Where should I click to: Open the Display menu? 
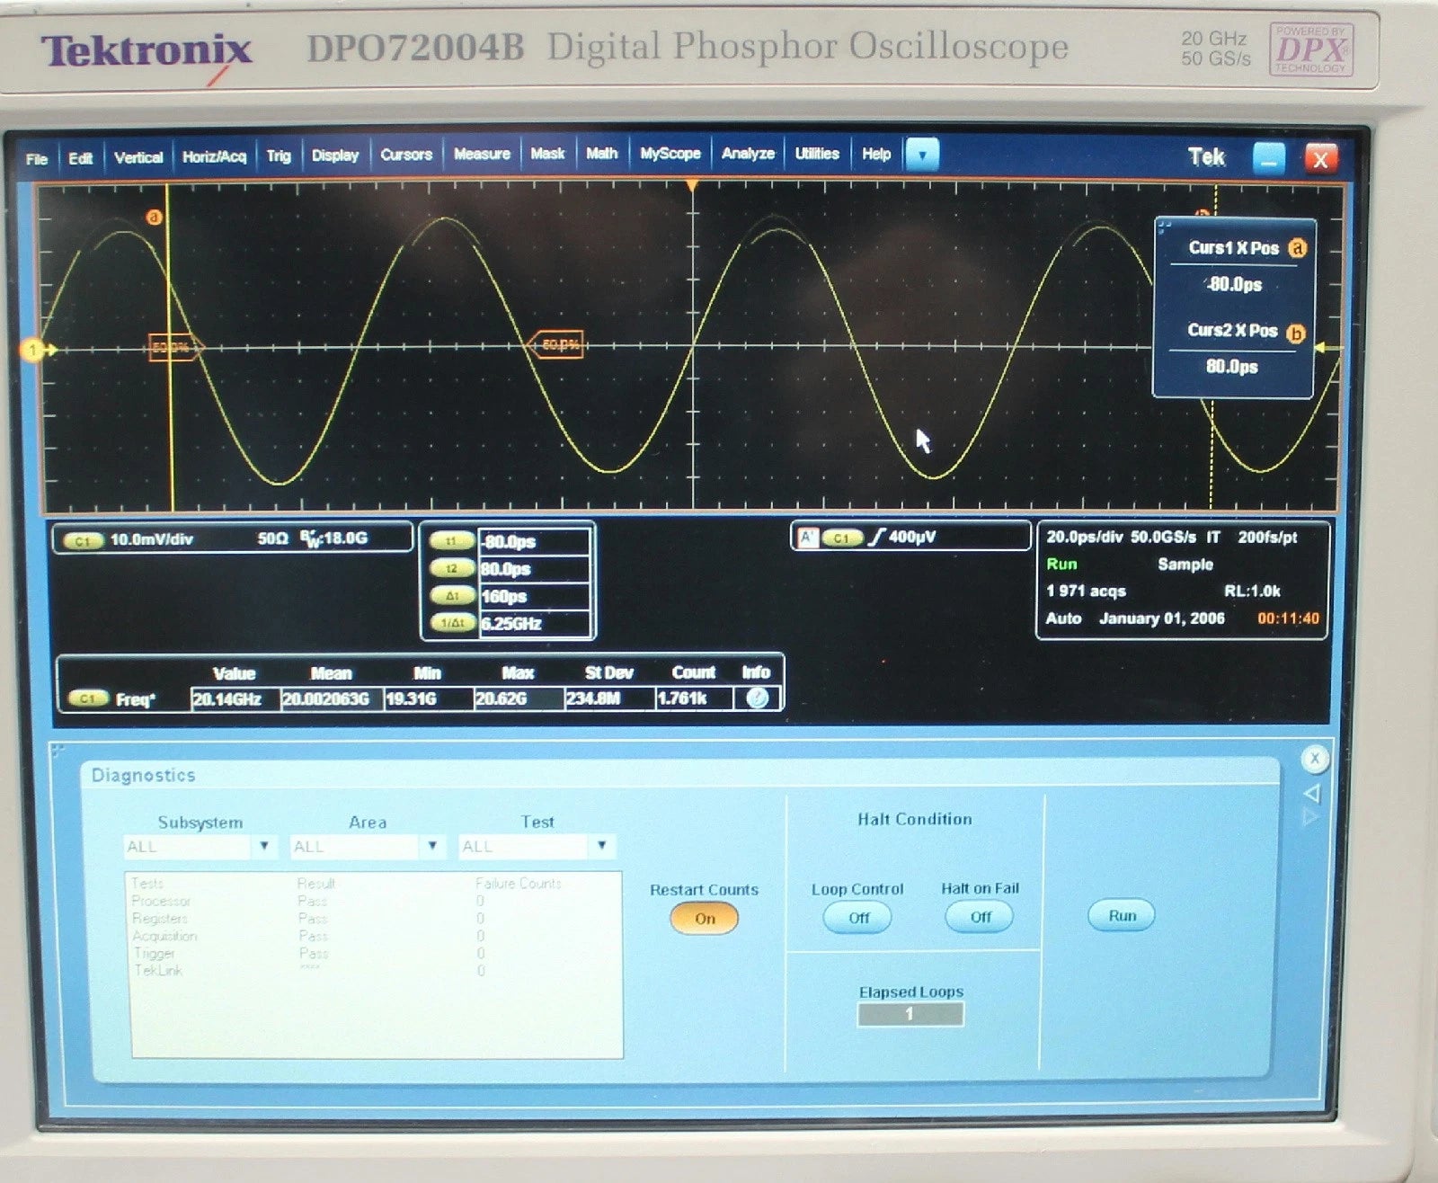pyautogui.click(x=335, y=155)
